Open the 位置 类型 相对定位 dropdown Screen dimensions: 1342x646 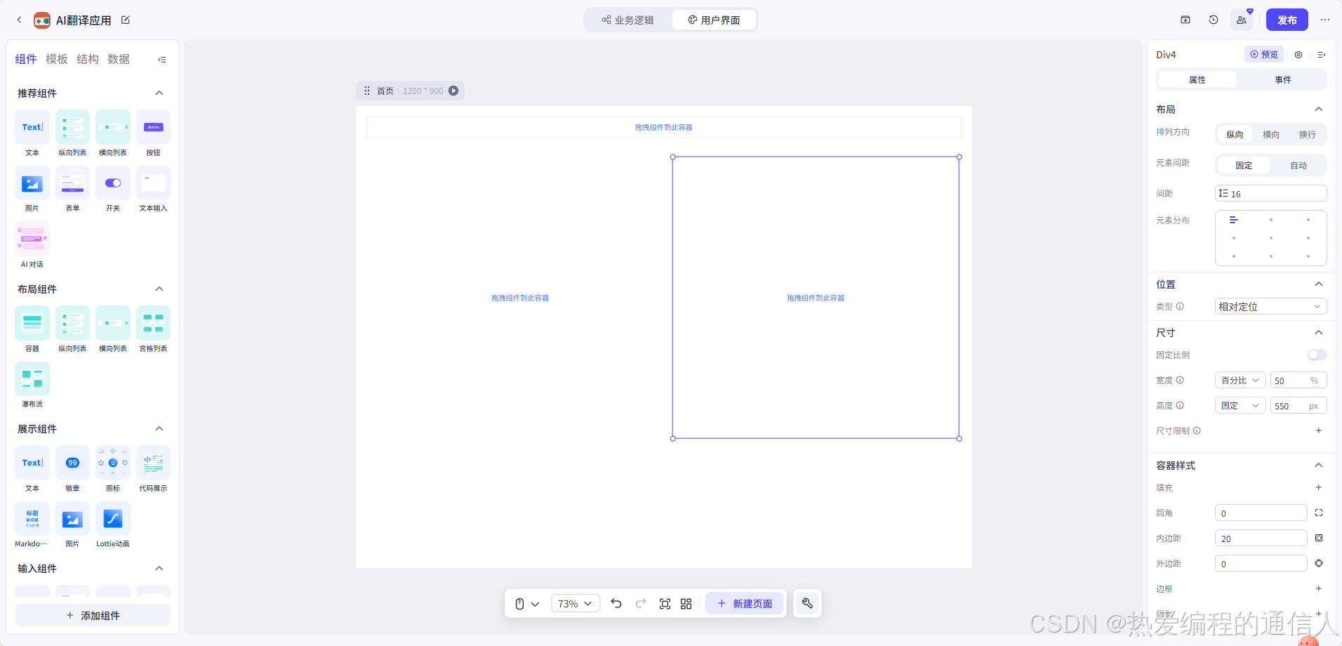[1270, 307]
